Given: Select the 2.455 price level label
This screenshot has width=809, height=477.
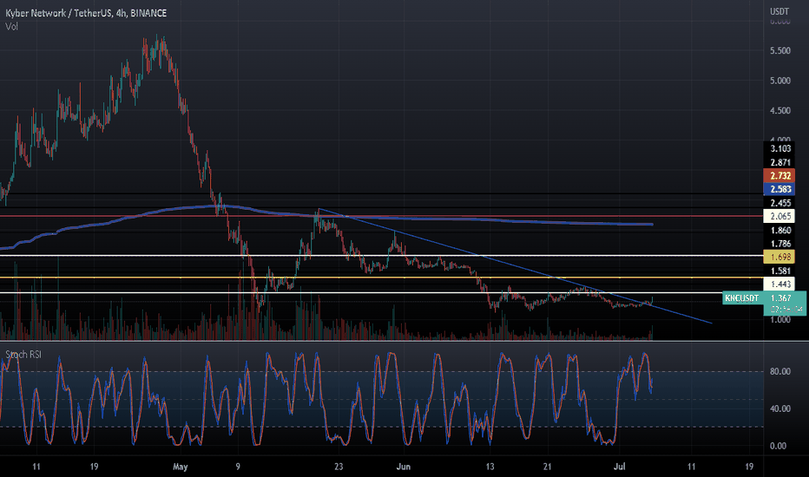Looking at the screenshot, I should [x=779, y=203].
